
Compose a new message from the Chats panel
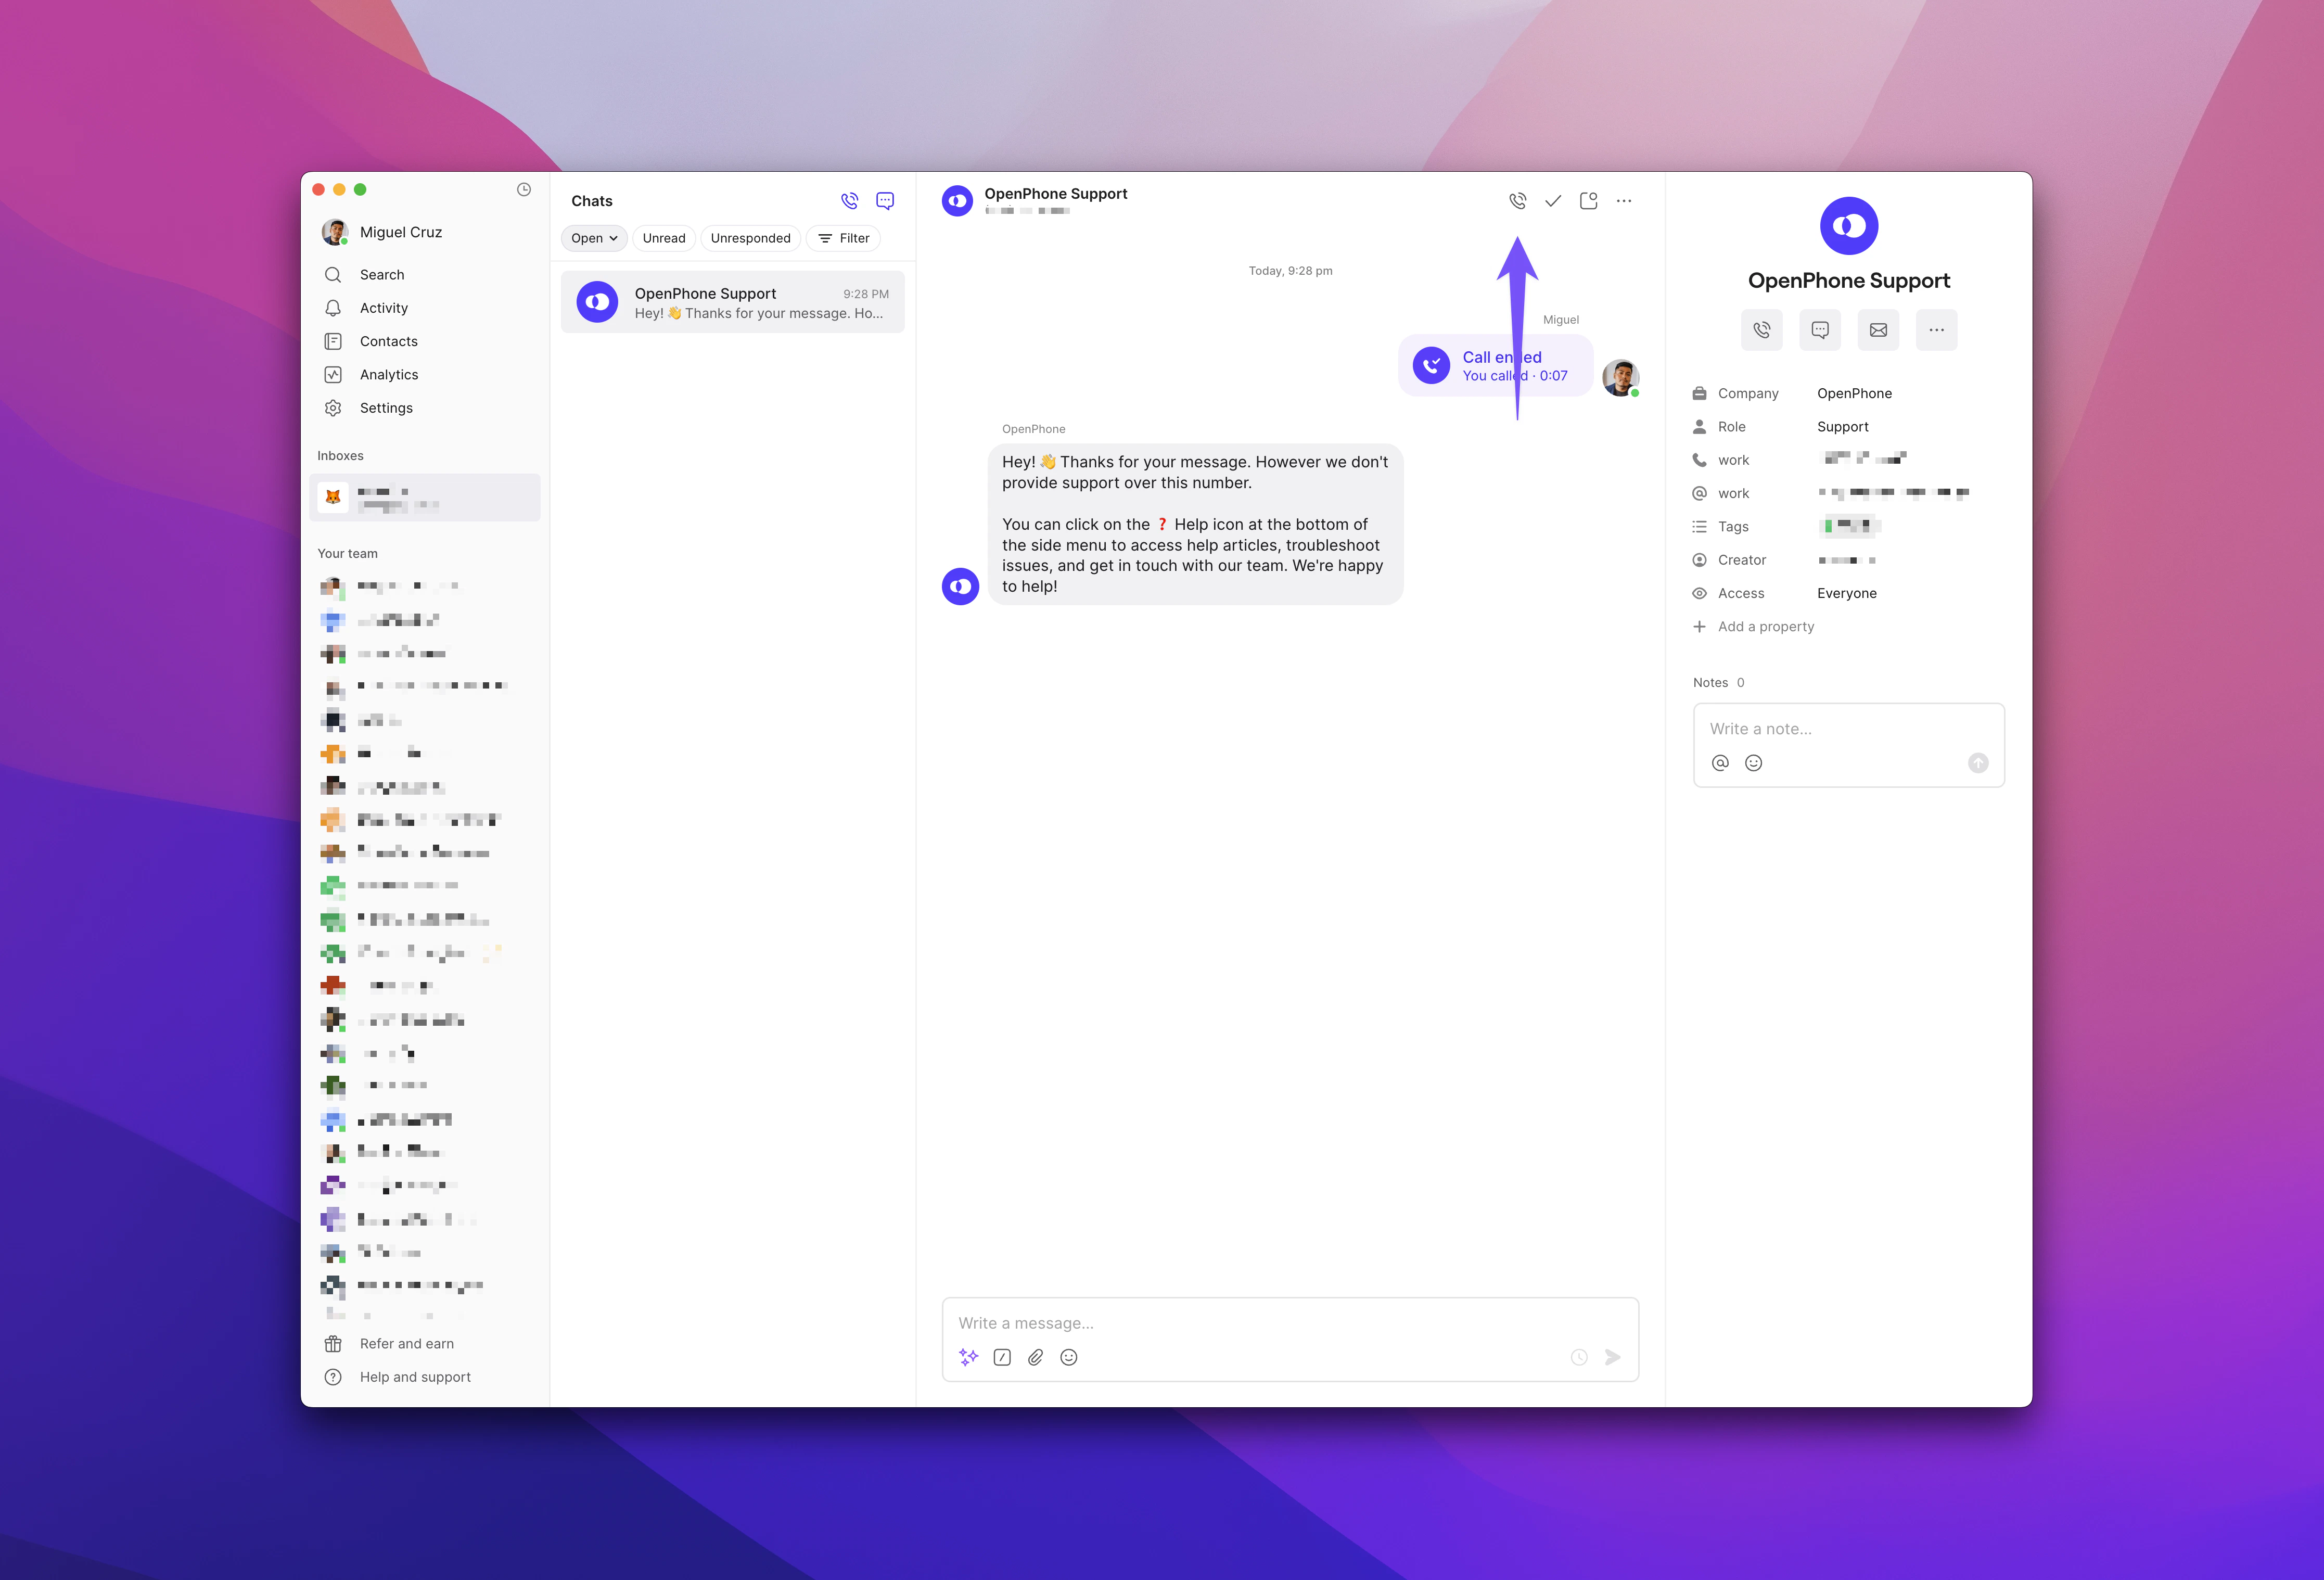(884, 200)
